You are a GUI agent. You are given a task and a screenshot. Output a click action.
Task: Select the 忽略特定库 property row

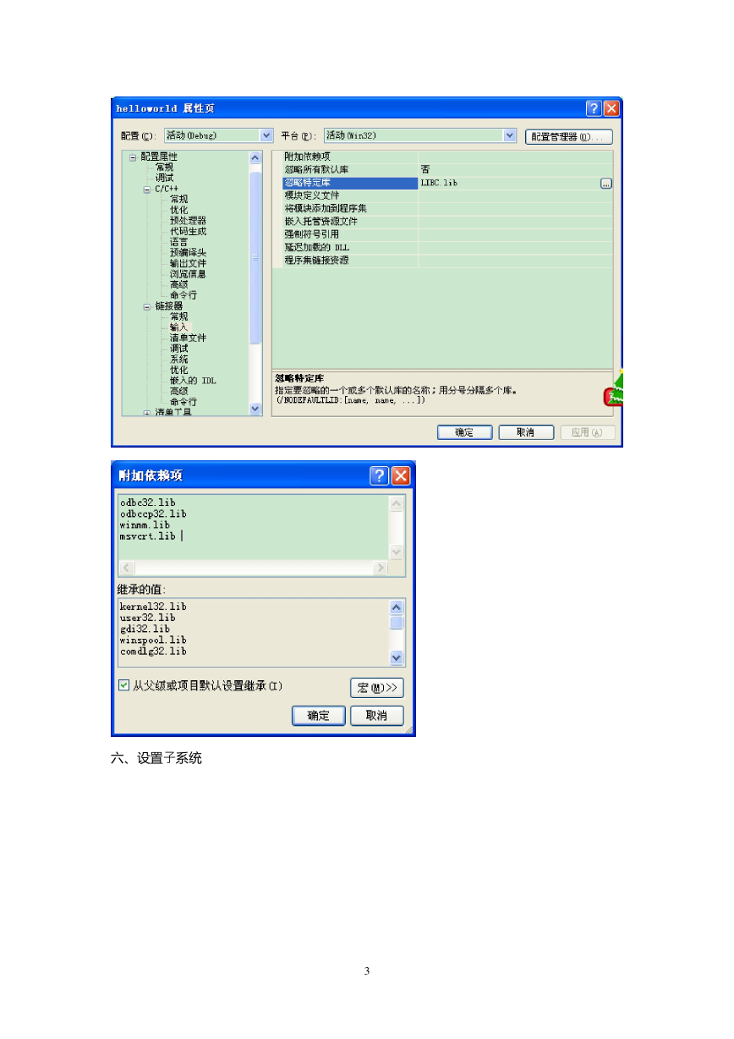(x=447, y=183)
